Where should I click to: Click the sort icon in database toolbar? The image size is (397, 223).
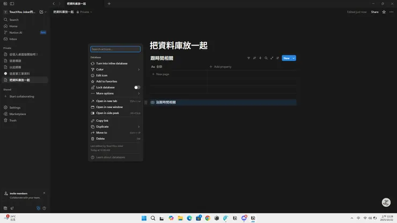[254, 58]
